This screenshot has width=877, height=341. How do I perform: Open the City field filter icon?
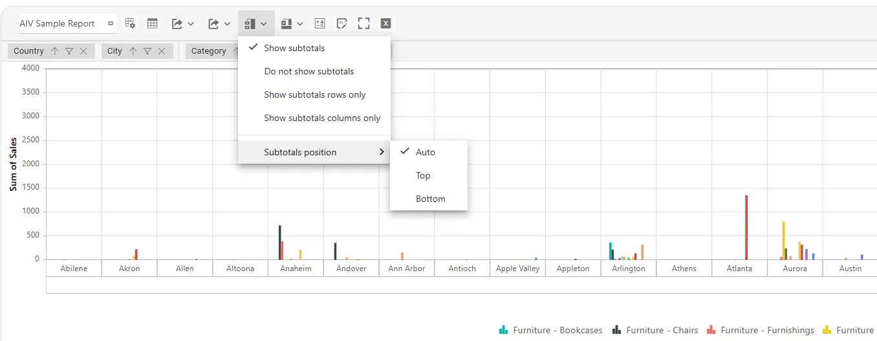pyautogui.click(x=147, y=51)
